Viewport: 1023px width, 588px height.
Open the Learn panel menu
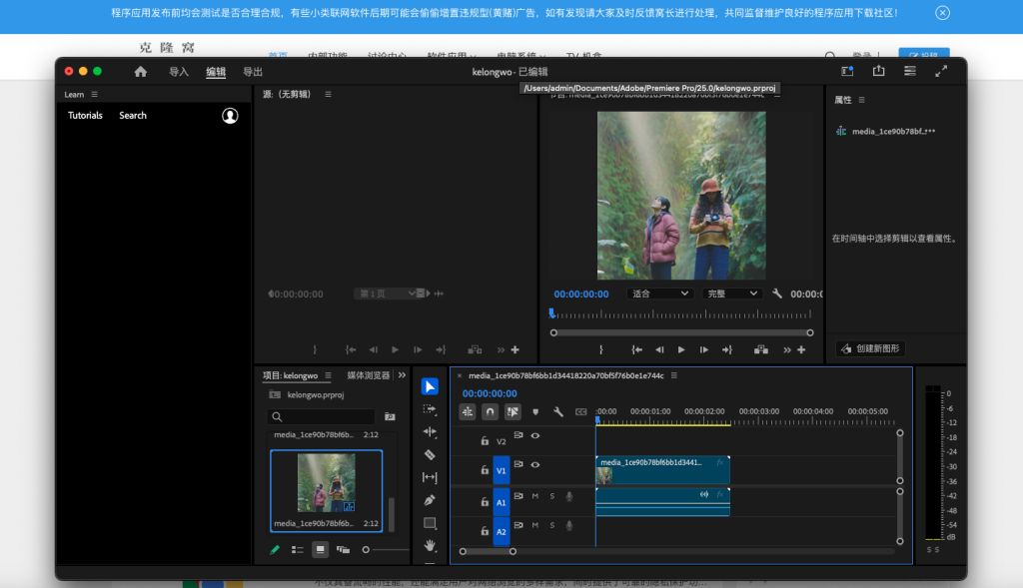pyautogui.click(x=95, y=95)
